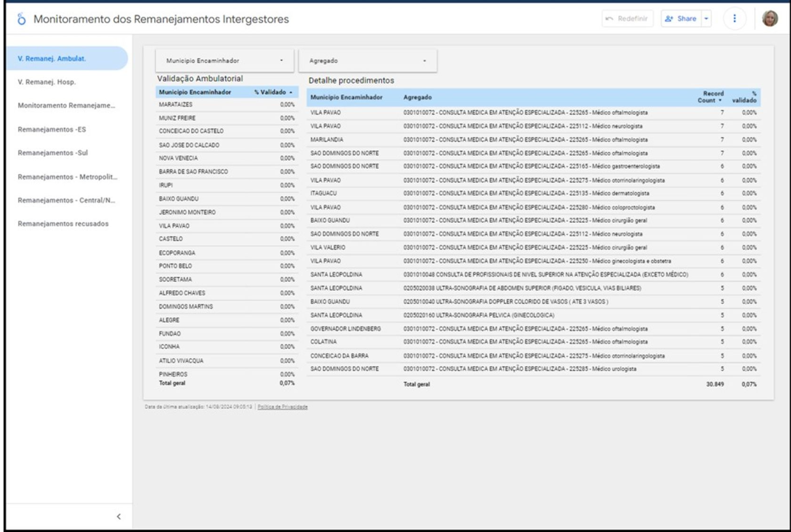Open Remanejamentos -Sul page
Viewport: 791px width, 532px height.
[53, 153]
